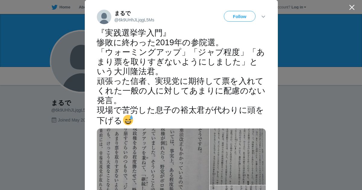
Task: Open the lower right book page photo
Action: pyautogui.click(x=238, y=188)
